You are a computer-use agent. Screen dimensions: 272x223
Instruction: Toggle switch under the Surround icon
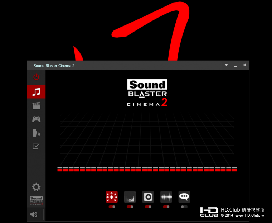pyautogui.click(x=112, y=207)
